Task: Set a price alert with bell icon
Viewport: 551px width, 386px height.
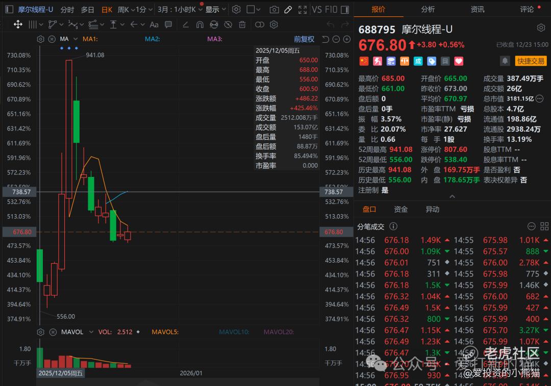Action: point(505,61)
